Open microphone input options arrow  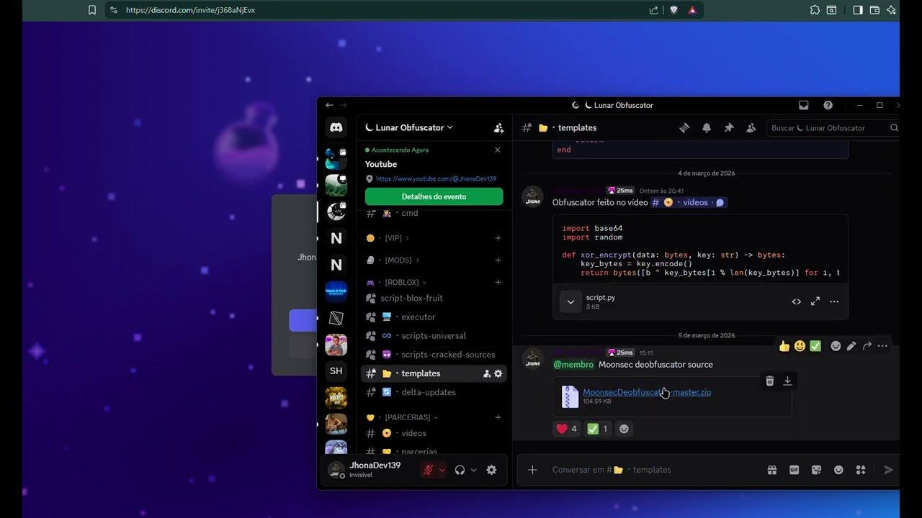click(442, 470)
